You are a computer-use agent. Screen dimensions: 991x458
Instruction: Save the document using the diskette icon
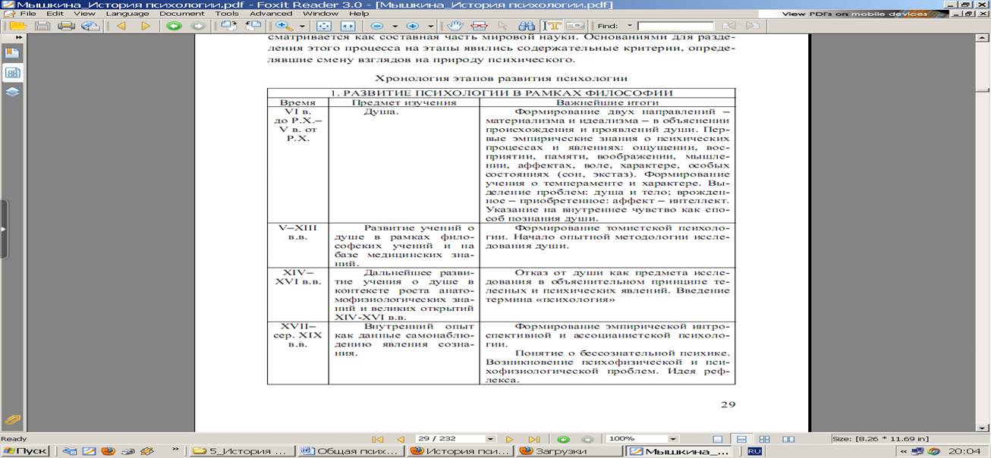[42, 26]
